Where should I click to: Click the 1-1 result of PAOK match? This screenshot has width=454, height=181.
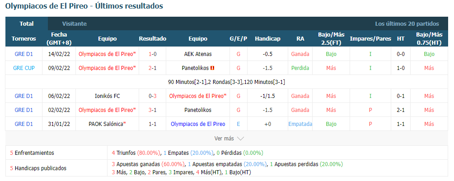click(x=152, y=124)
